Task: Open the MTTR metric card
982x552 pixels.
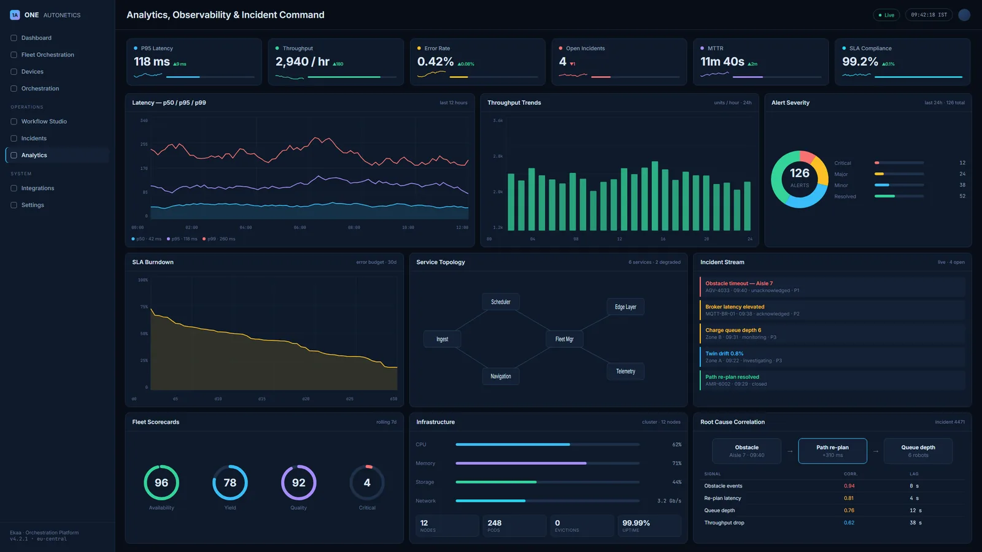Action: [x=761, y=62]
